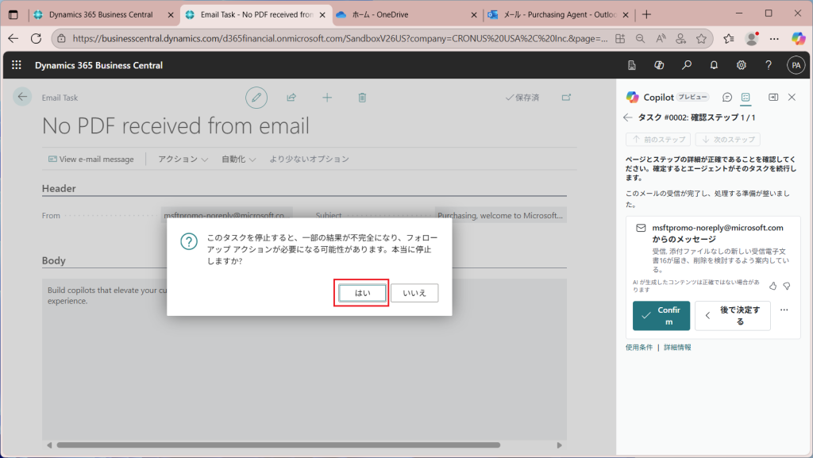Viewport: 813px width, 458px height.
Task: Click the dock panel icon in Copilot pane
Action: pyautogui.click(x=773, y=98)
